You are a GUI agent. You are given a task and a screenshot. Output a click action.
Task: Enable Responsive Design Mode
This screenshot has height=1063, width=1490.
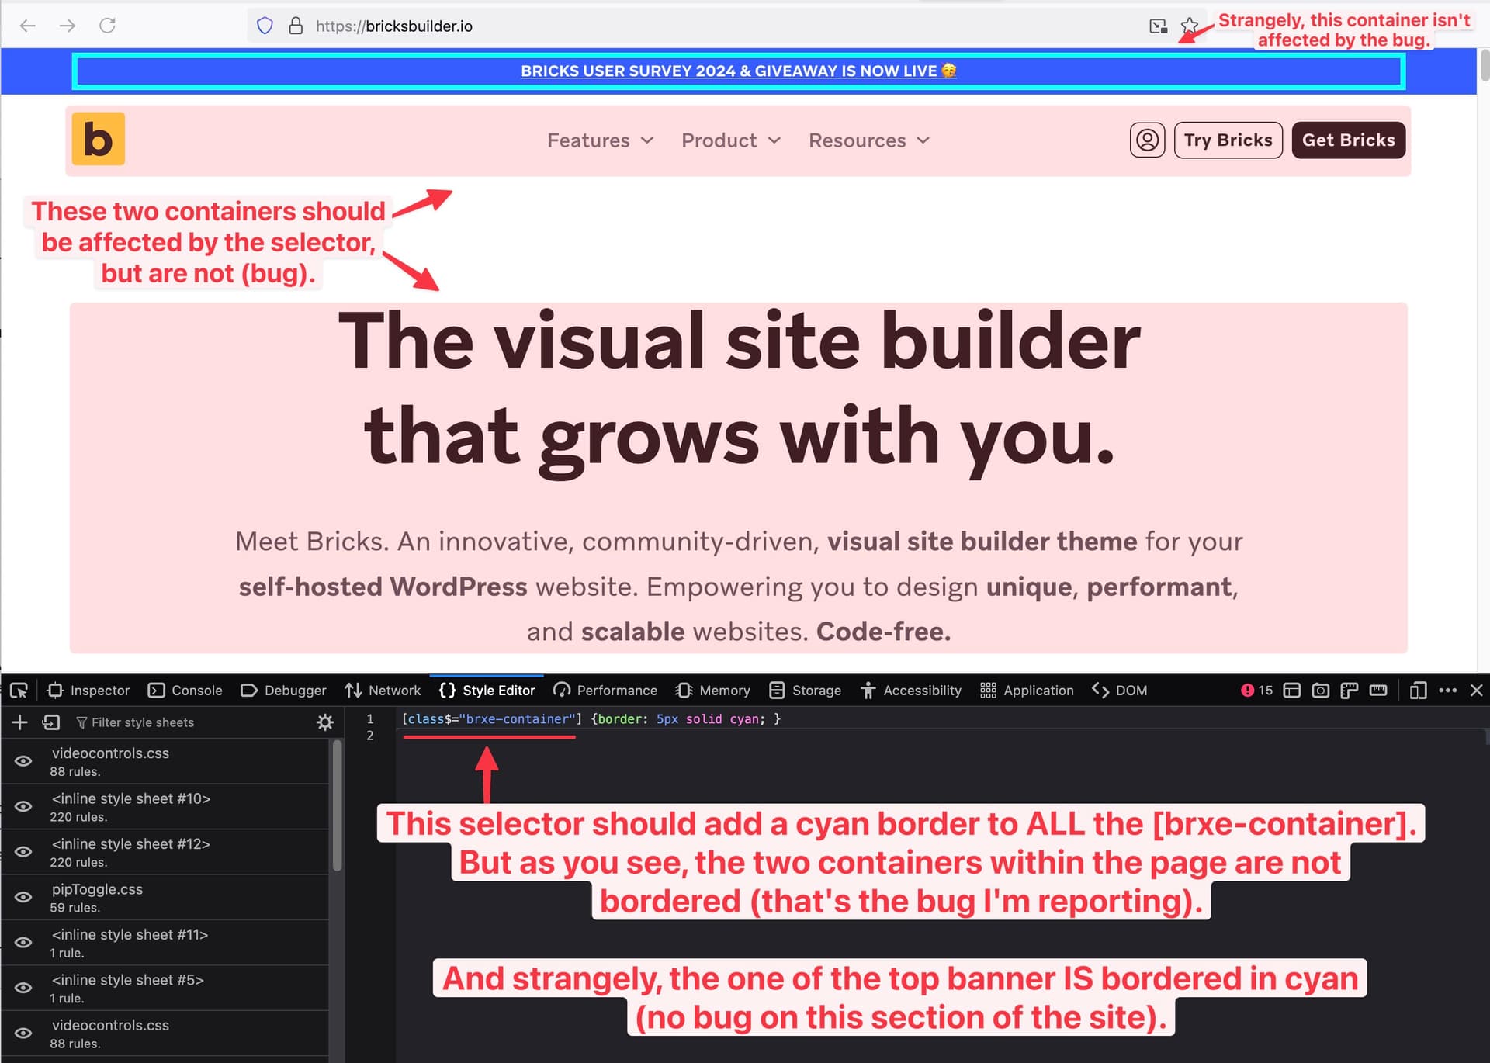[x=1419, y=691]
